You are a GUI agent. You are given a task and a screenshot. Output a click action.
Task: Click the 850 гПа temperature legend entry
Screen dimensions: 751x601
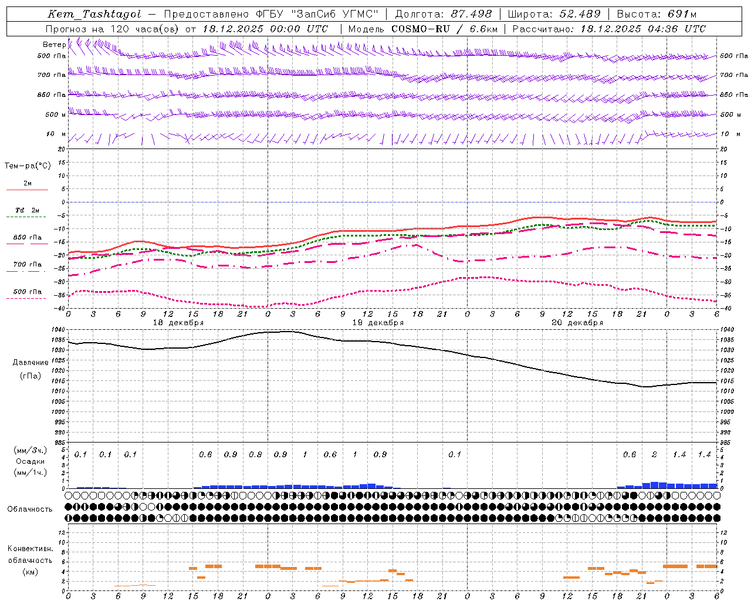click(x=28, y=238)
